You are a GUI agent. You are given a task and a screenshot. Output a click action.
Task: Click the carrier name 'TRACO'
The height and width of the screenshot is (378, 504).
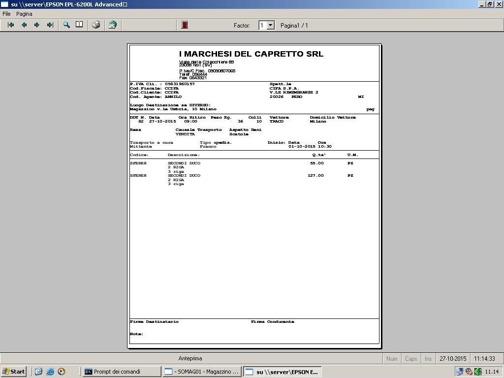(277, 122)
